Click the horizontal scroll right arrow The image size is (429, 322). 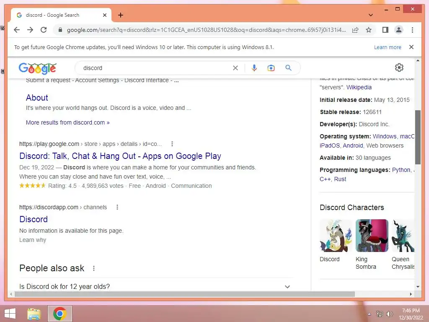[411, 294]
